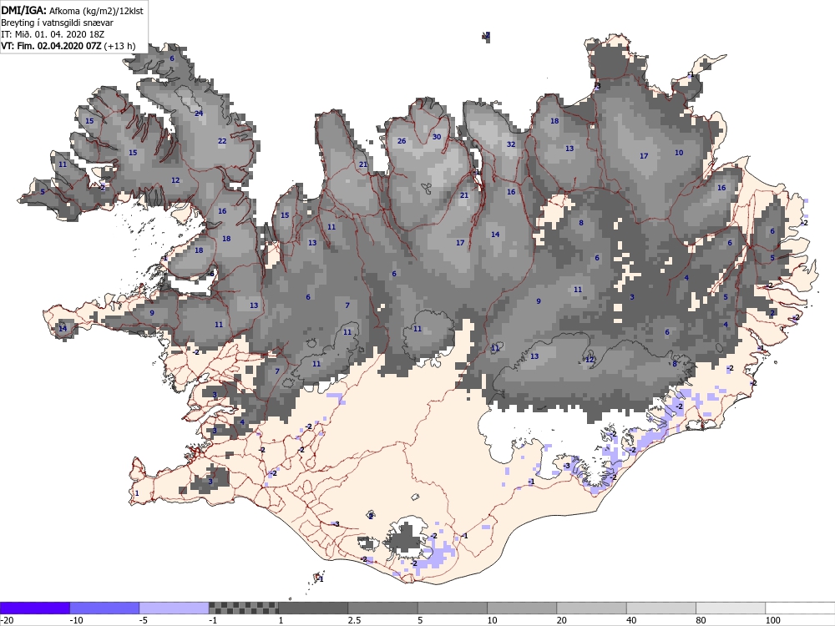
Task: Click the "100" legend scale label
Action: click(x=772, y=620)
